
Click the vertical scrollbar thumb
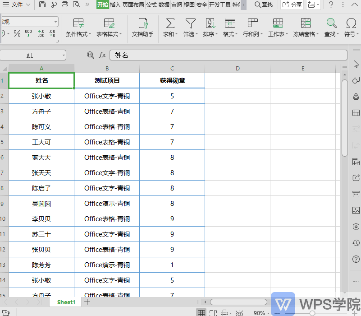click(345, 118)
